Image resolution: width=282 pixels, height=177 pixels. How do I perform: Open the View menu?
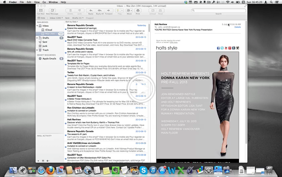click(x=37, y=2)
